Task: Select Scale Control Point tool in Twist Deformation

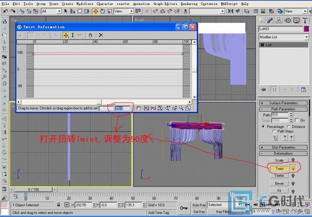Action: (73, 35)
